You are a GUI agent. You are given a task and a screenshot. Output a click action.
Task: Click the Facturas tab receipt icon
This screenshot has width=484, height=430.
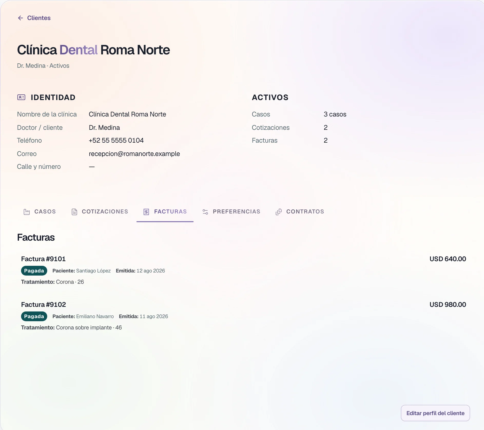pos(146,212)
